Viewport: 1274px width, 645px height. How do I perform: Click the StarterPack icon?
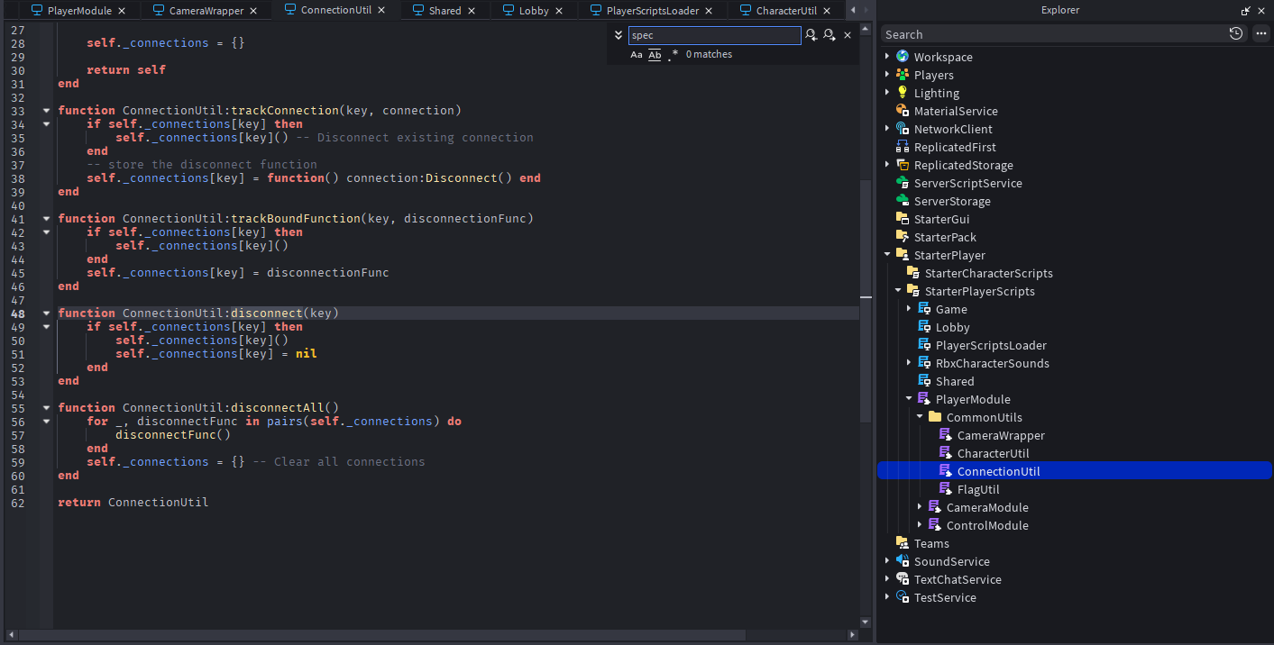(903, 236)
